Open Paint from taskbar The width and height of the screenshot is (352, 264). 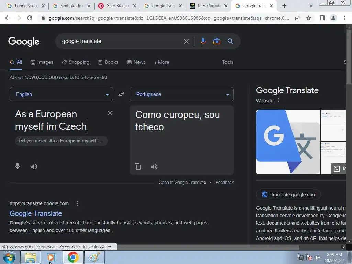(94, 257)
